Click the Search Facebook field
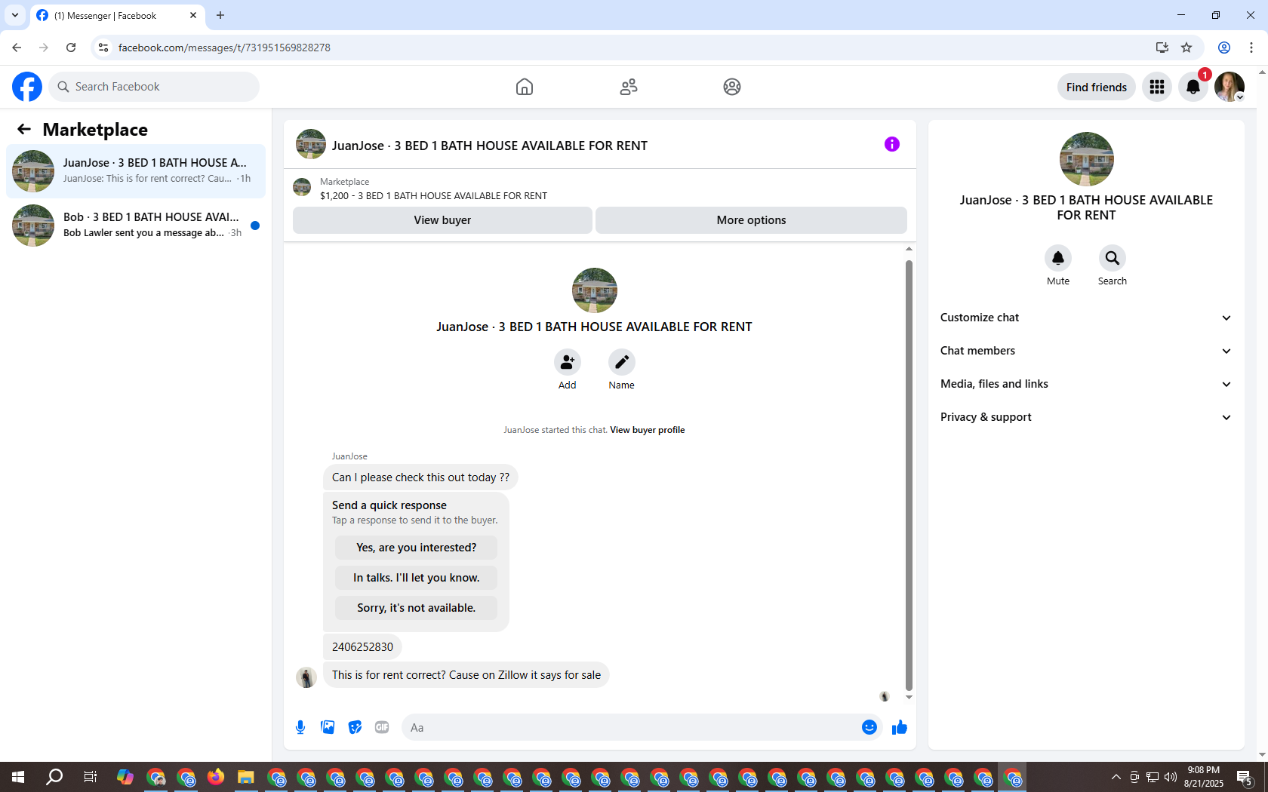Screen dimensions: 1268x792 154,87
